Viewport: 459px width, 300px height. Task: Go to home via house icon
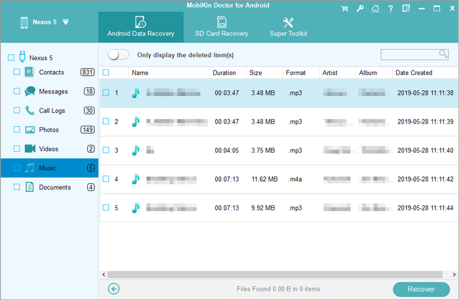[x=374, y=9]
